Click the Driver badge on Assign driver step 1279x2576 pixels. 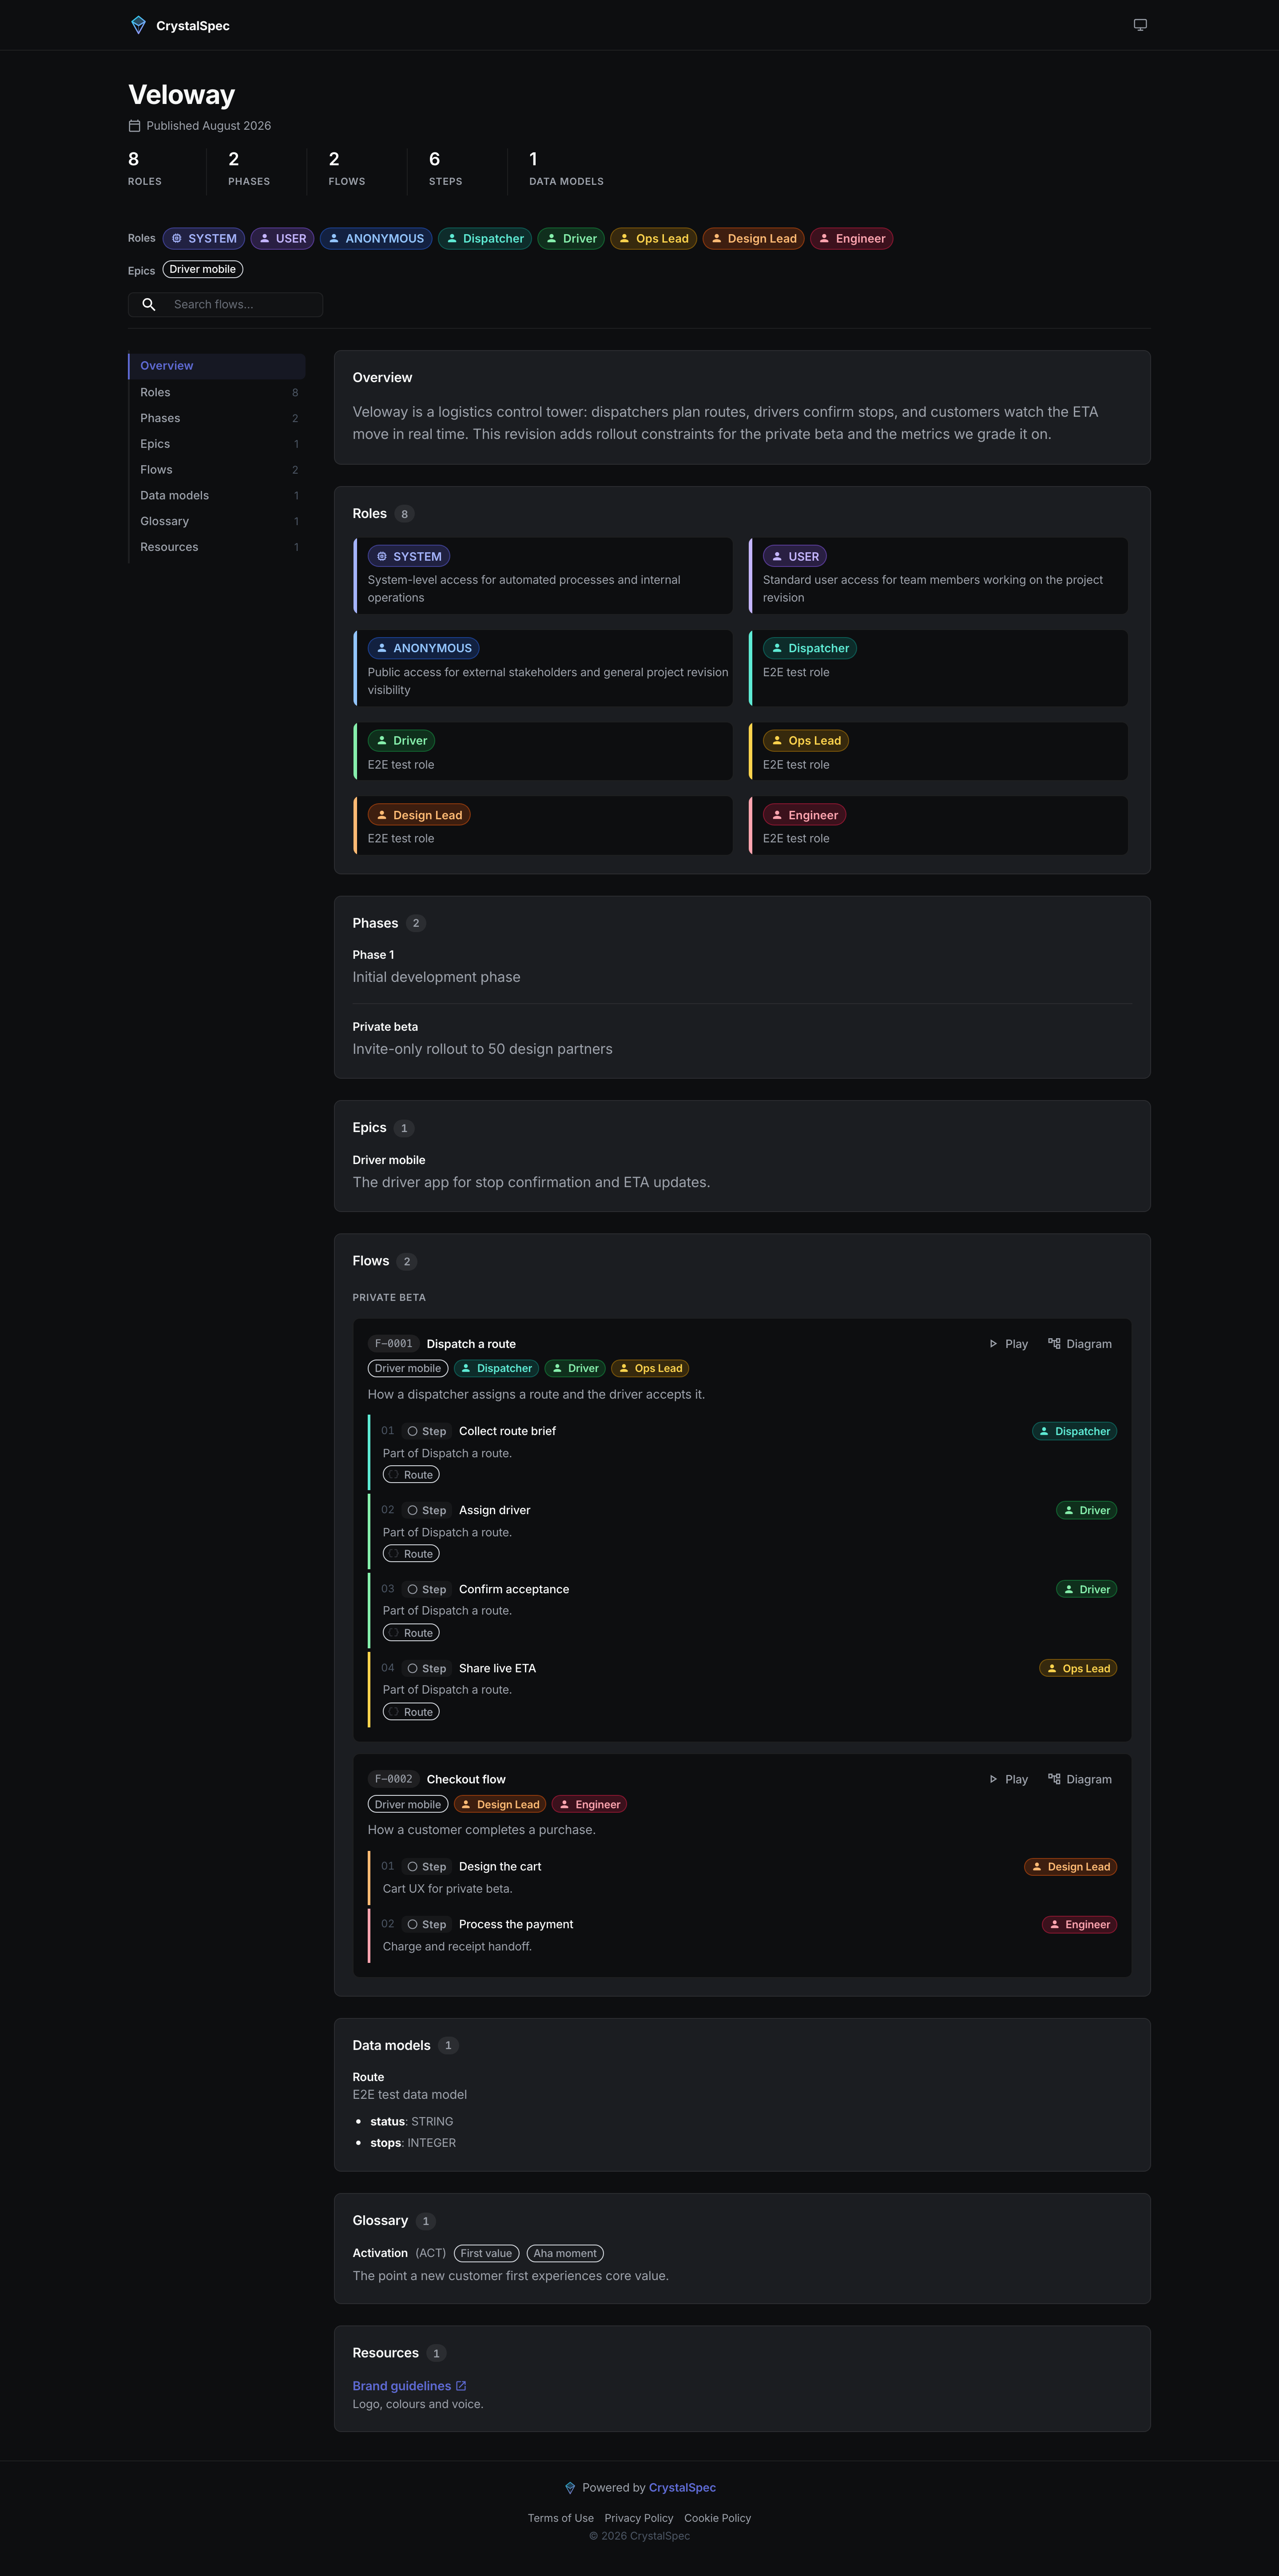point(1086,1510)
